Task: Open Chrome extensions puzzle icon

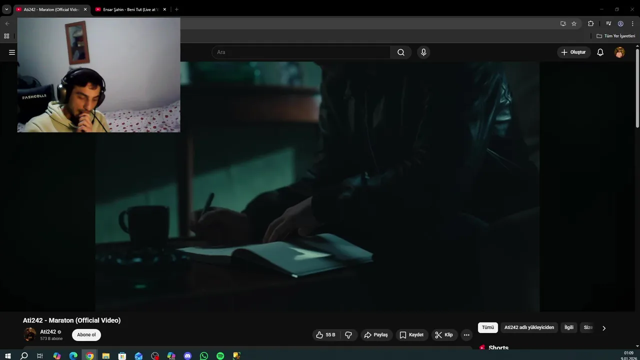Action: [x=590, y=23]
